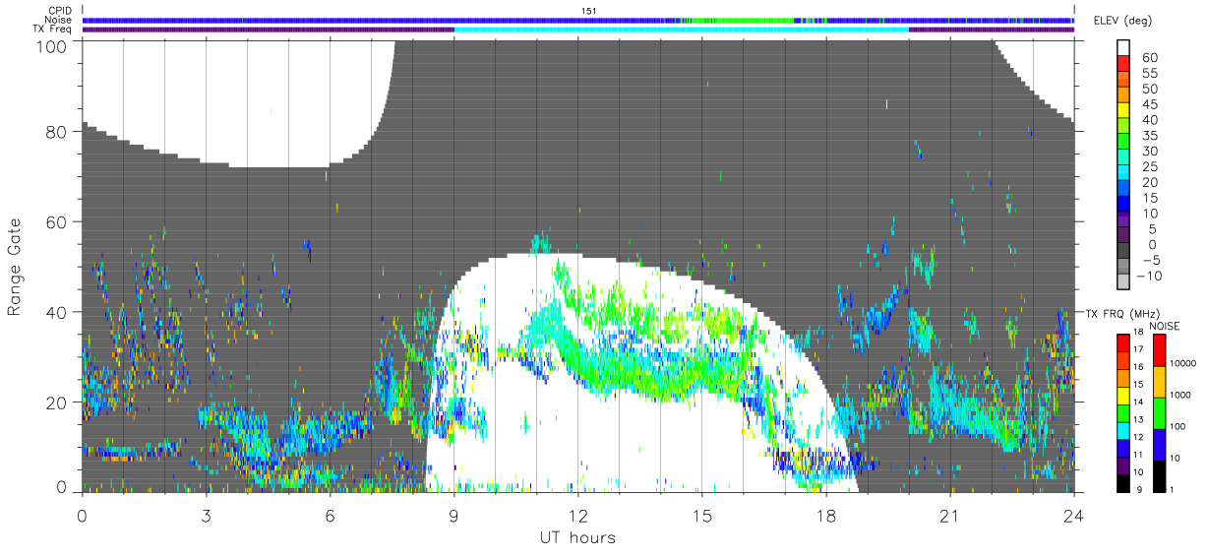Select the cyan segment of elevation colorbar

point(1124,174)
